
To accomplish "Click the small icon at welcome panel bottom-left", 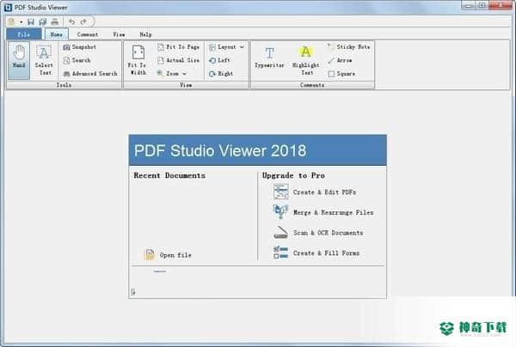I will [x=133, y=292].
